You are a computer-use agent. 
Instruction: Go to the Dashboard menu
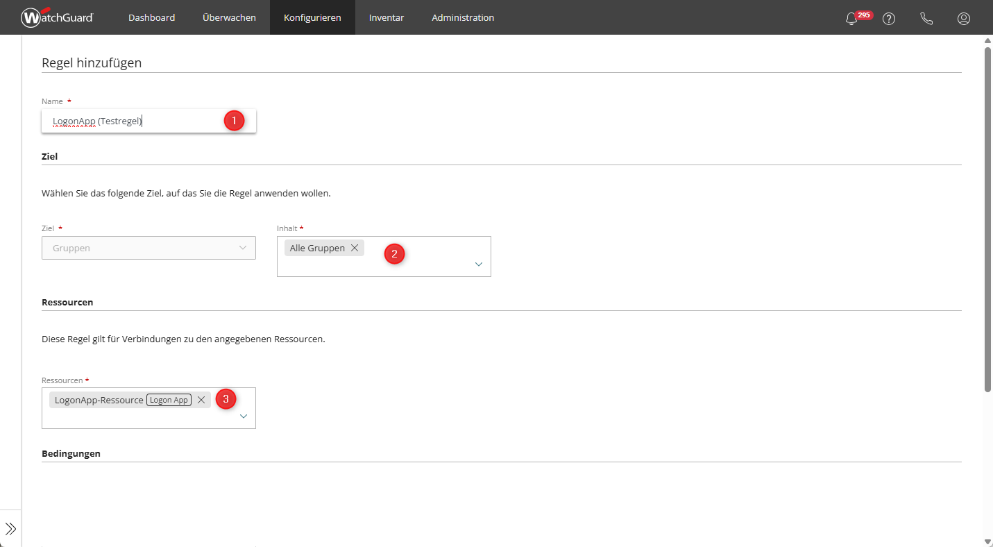151,17
